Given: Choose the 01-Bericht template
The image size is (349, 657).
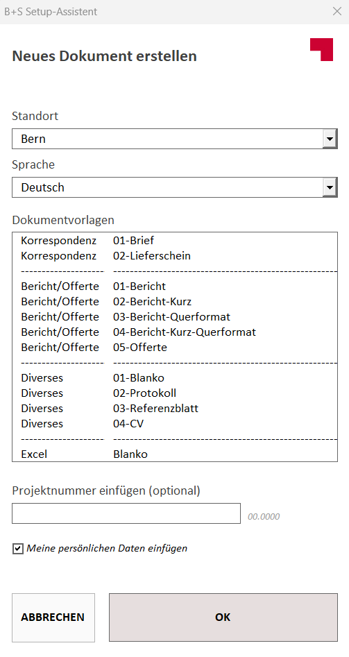Looking at the screenshot, I should coord(175,287).
